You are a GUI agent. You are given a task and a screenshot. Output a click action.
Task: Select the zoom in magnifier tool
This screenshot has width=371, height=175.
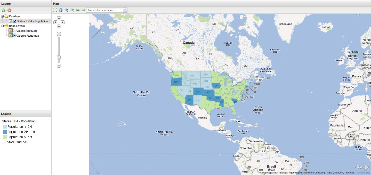[x=66, y=10]
